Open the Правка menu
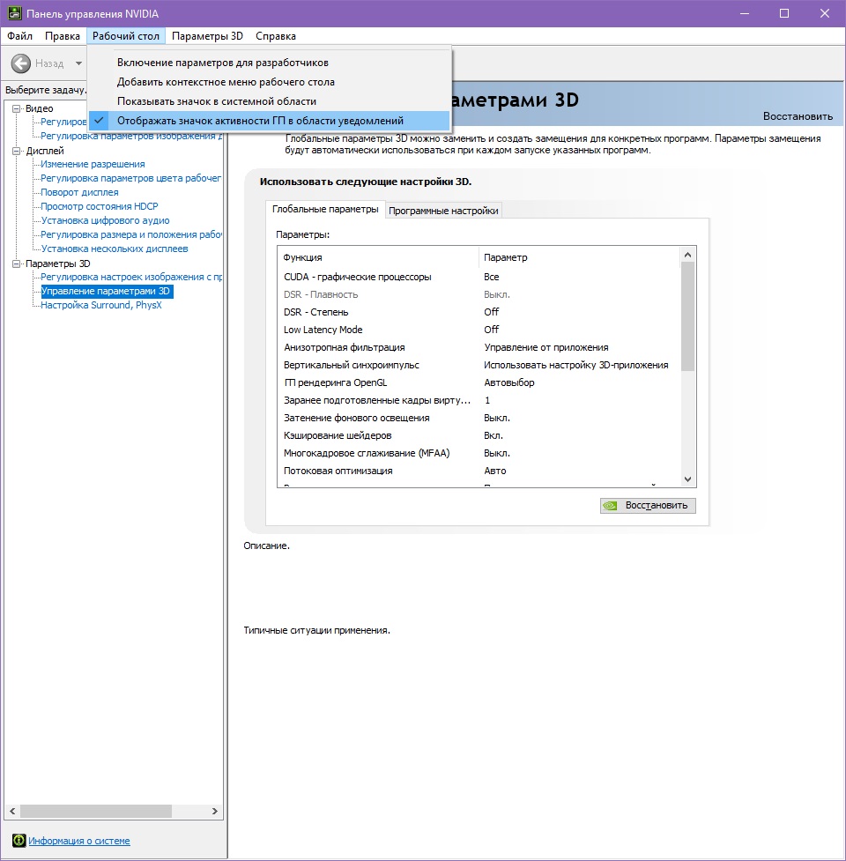 click(x=62, y=36)
